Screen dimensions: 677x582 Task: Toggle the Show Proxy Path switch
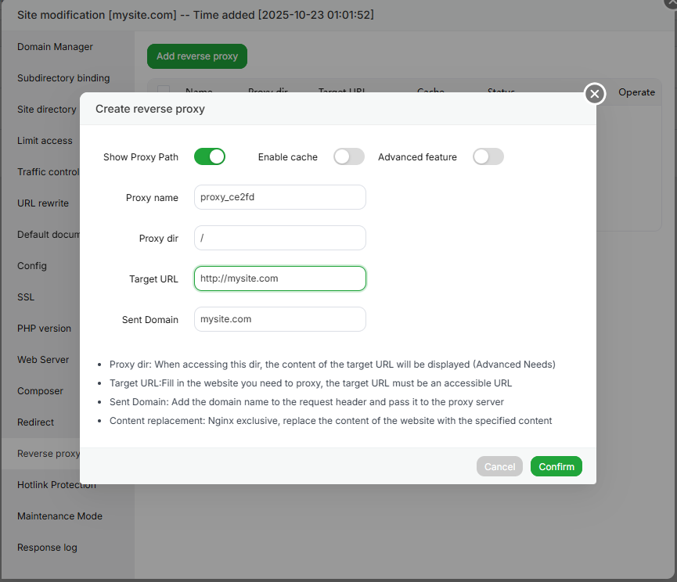pos(210,156)
